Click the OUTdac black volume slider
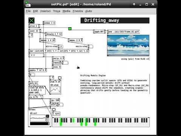The image size is (181, 136). (x=40, y=124)
